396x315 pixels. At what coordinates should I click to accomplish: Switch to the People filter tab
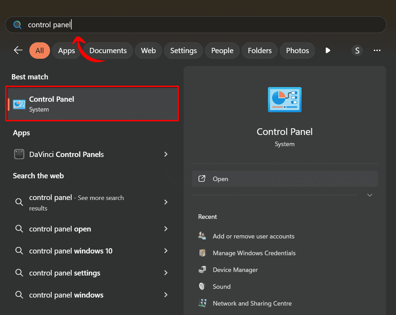222,50
